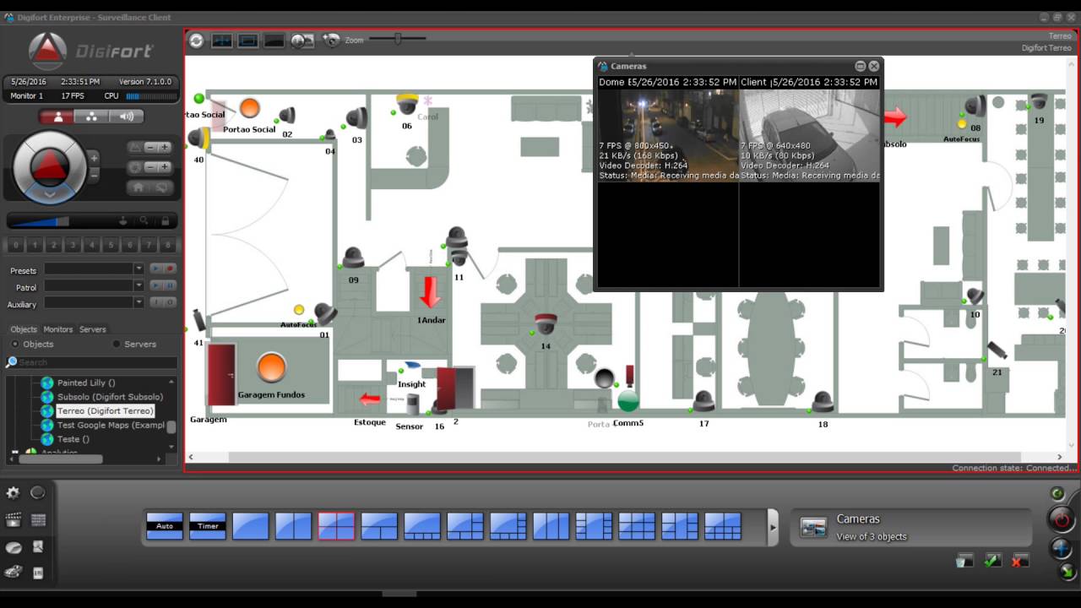Click camera 17 icon on the map
Image resolution: width=1081 pixels, height=608 pixels.
pyautogui.click(x=703, y=402)
